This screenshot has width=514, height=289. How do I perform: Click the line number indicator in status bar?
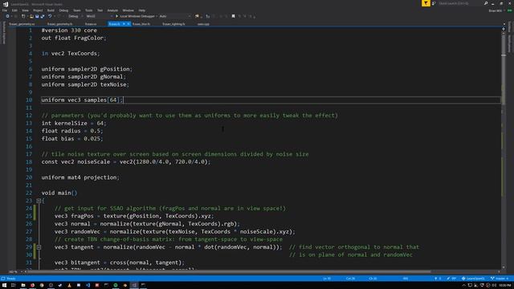327,279
